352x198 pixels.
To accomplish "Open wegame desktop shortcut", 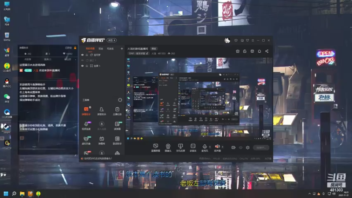I will (x=7, y=144).
